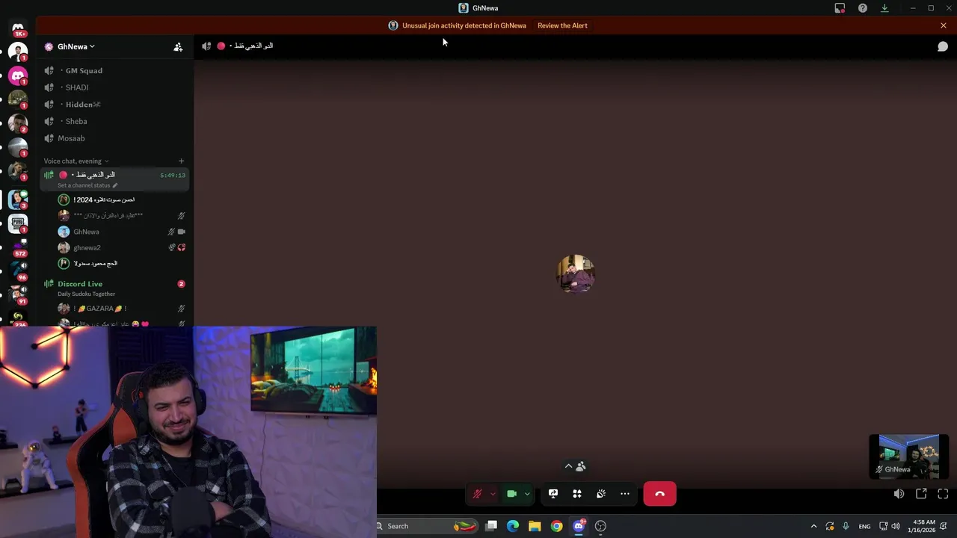Open the server with 96 badge
957x538 pixels.
coord(18,270)
